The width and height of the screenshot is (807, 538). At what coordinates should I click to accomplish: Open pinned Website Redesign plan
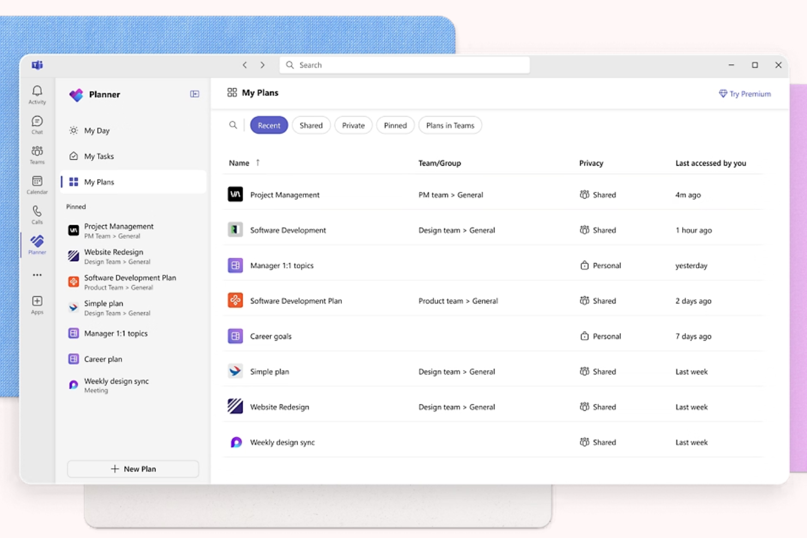(x=133, y=256)
